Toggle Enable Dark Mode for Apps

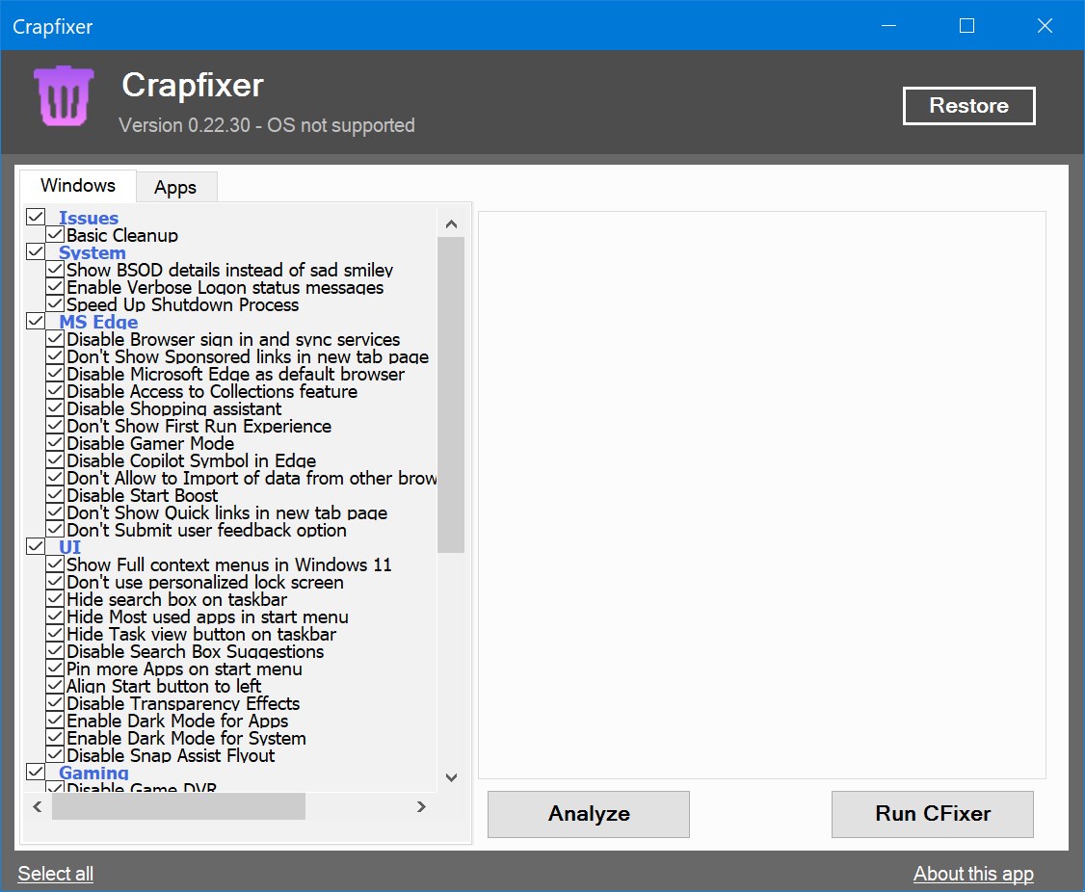click(x=55, y=721)
